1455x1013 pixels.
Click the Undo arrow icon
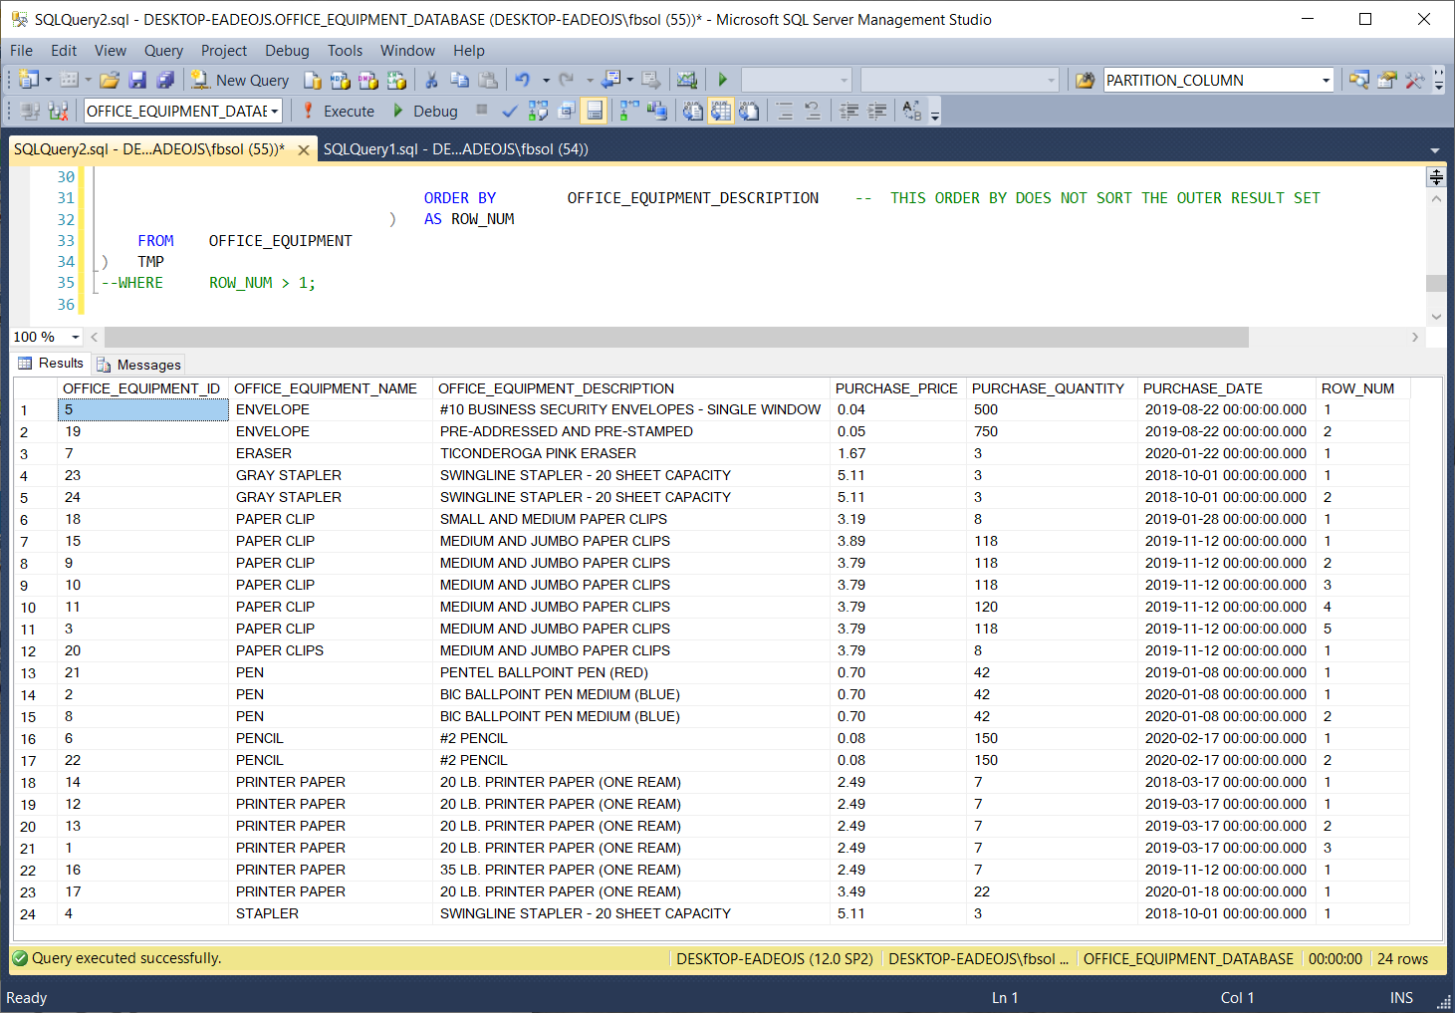coord(522,81)
